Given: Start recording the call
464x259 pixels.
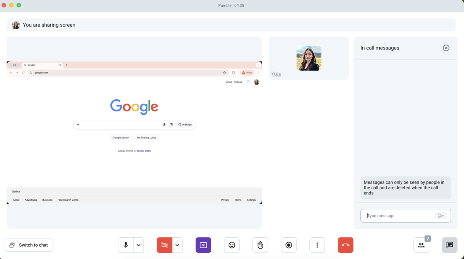Looking at the screenshot, I should [x=288, y=245].
